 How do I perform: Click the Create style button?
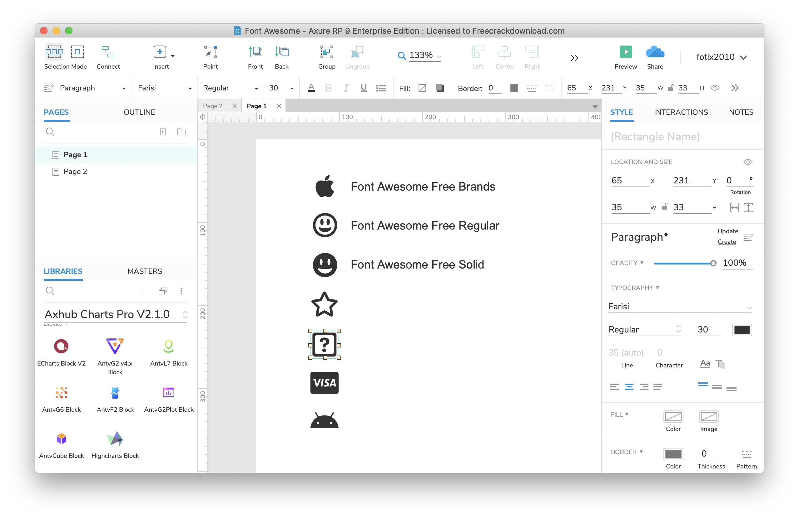tap(727, 242)
